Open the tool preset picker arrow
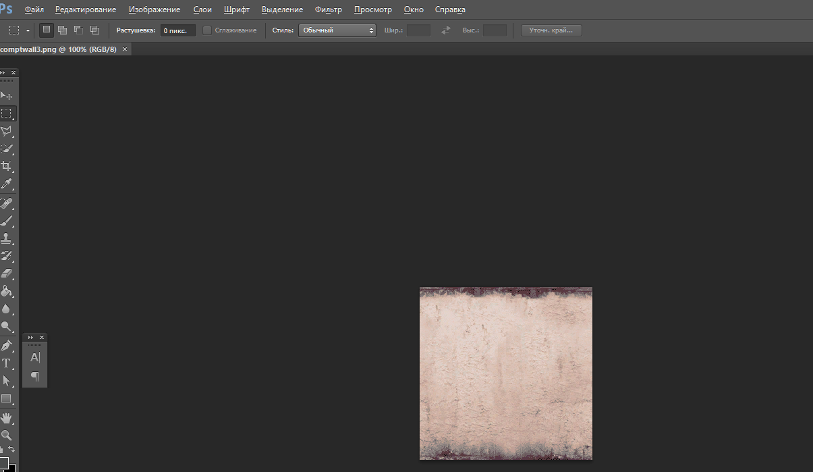Screen dimensions: 813x472 28,30
